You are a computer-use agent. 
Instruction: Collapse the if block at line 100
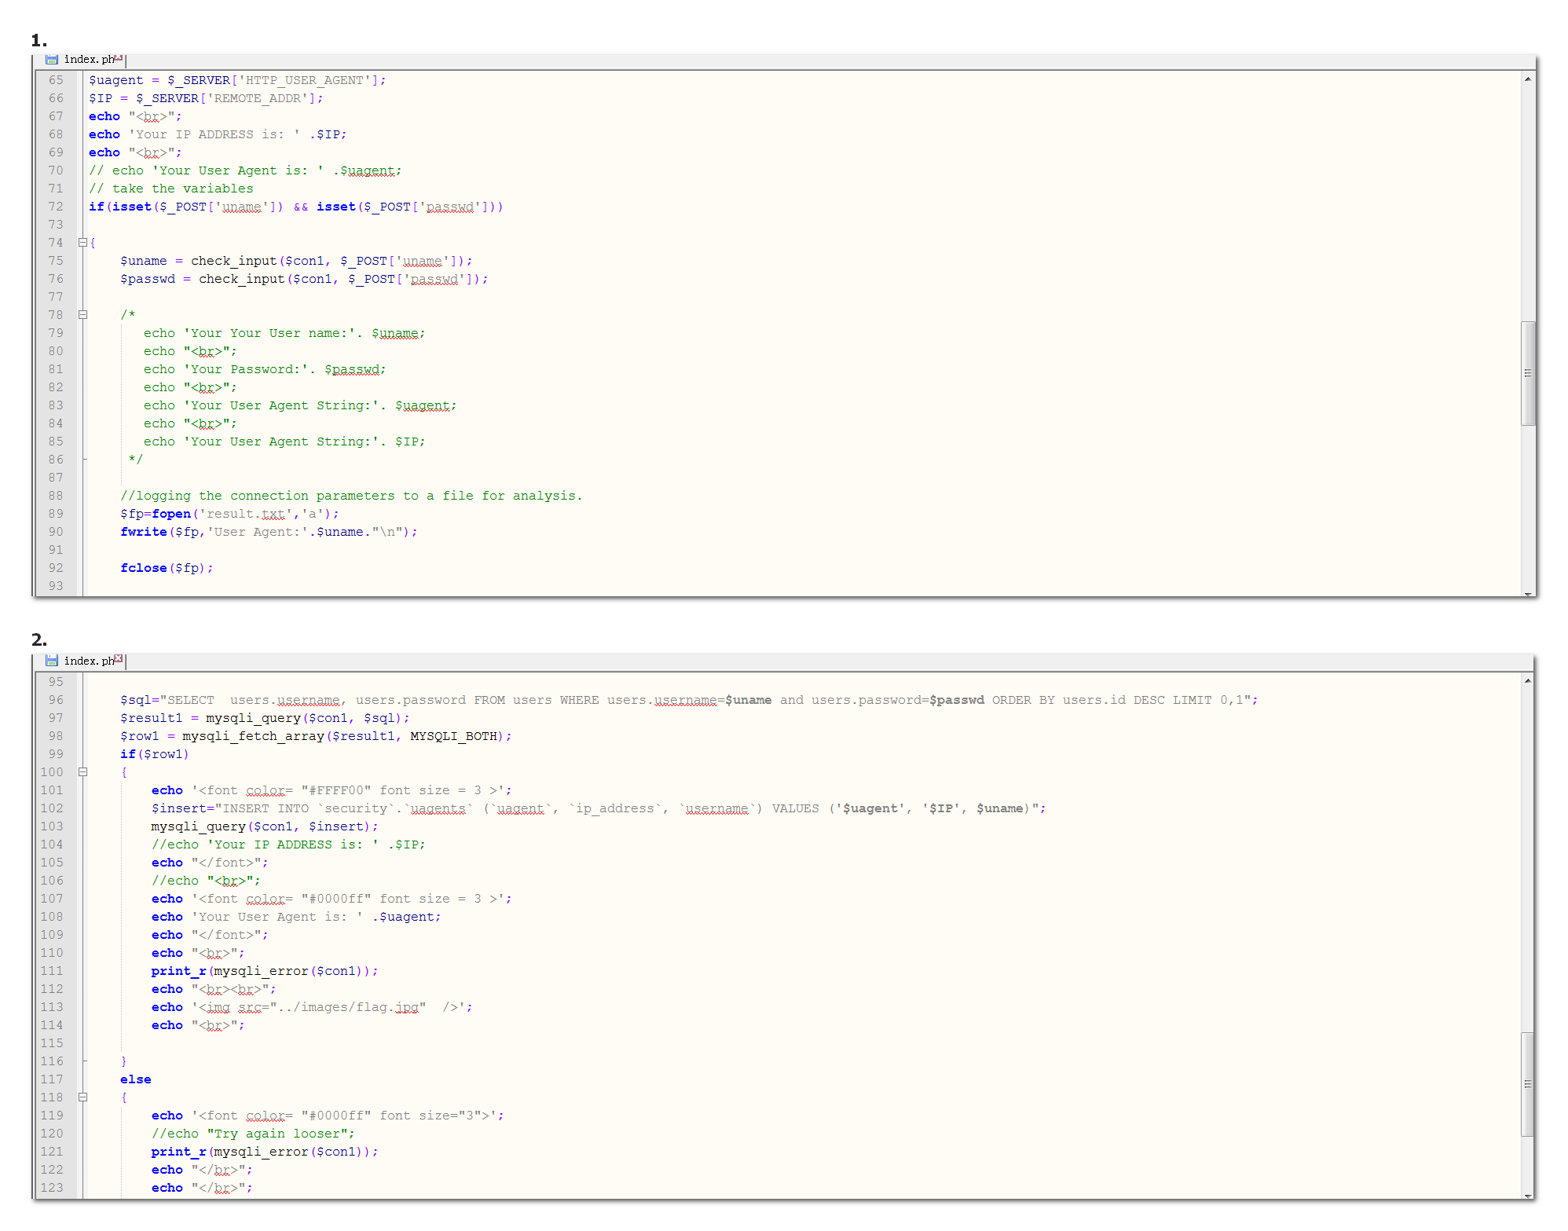click(82, 772)
